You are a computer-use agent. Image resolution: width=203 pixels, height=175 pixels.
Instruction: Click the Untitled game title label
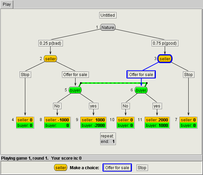pos(108,15)
